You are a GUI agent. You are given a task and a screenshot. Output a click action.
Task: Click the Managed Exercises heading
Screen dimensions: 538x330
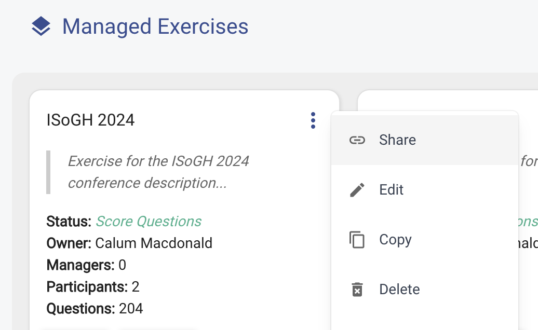[x=155, y=26]
